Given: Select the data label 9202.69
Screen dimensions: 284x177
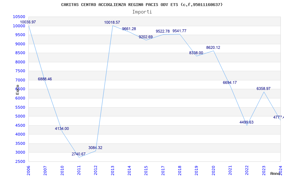Looking at the screenshot, I should [x=146, y=37].
